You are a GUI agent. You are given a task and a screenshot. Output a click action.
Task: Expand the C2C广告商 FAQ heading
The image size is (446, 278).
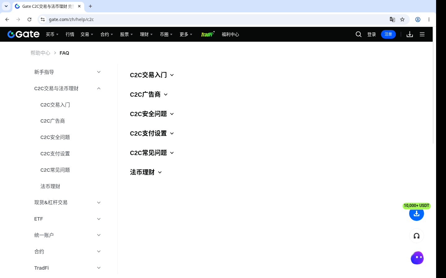[x=149, y=95]
